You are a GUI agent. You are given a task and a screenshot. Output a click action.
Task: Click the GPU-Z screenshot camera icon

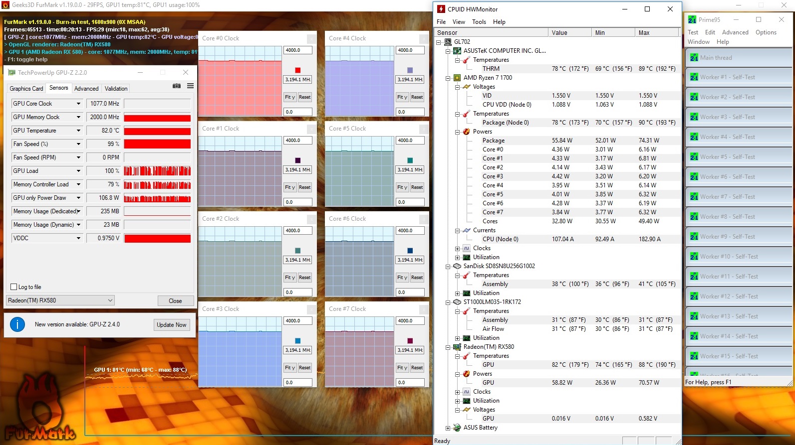(177, 86)
